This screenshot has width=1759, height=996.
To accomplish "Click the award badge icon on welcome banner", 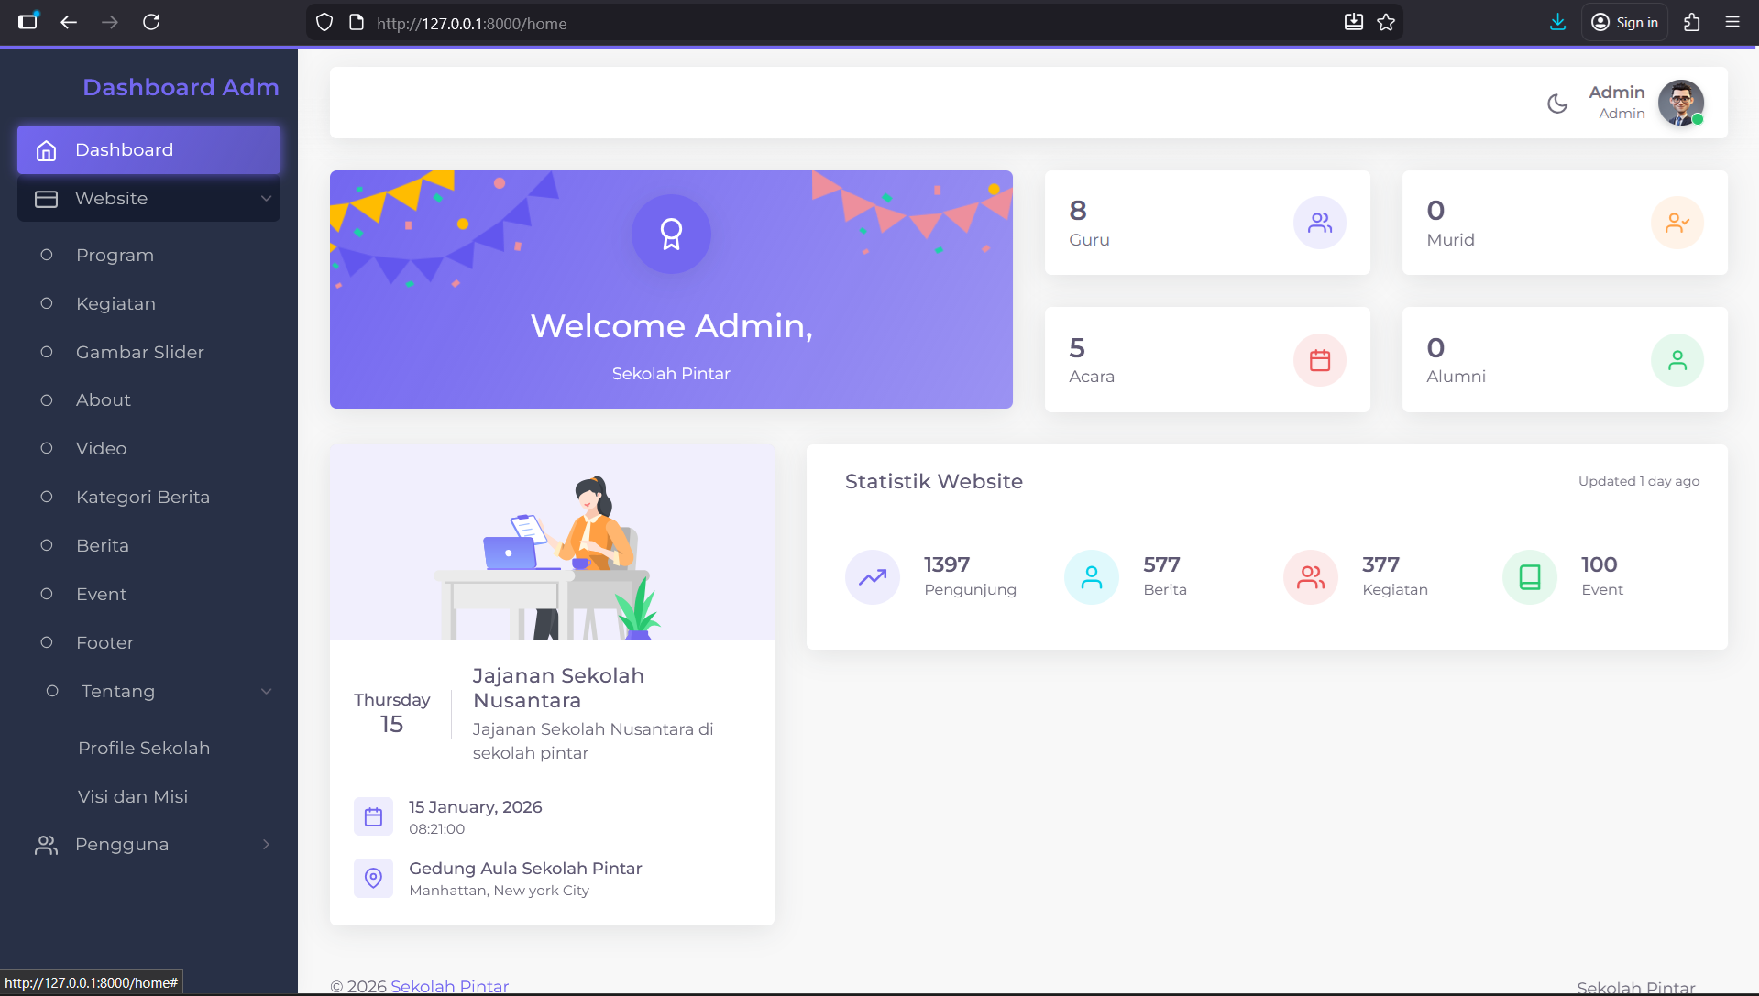I will [x=671, y=234].
